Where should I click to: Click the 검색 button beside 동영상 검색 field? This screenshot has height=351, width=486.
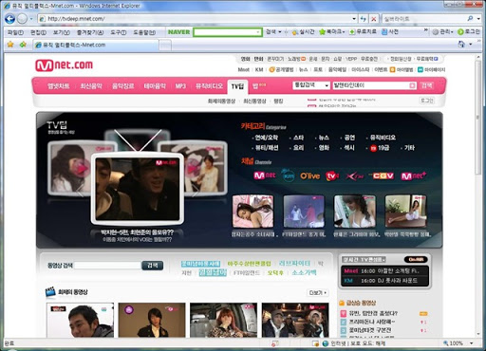tap(153, 266)
